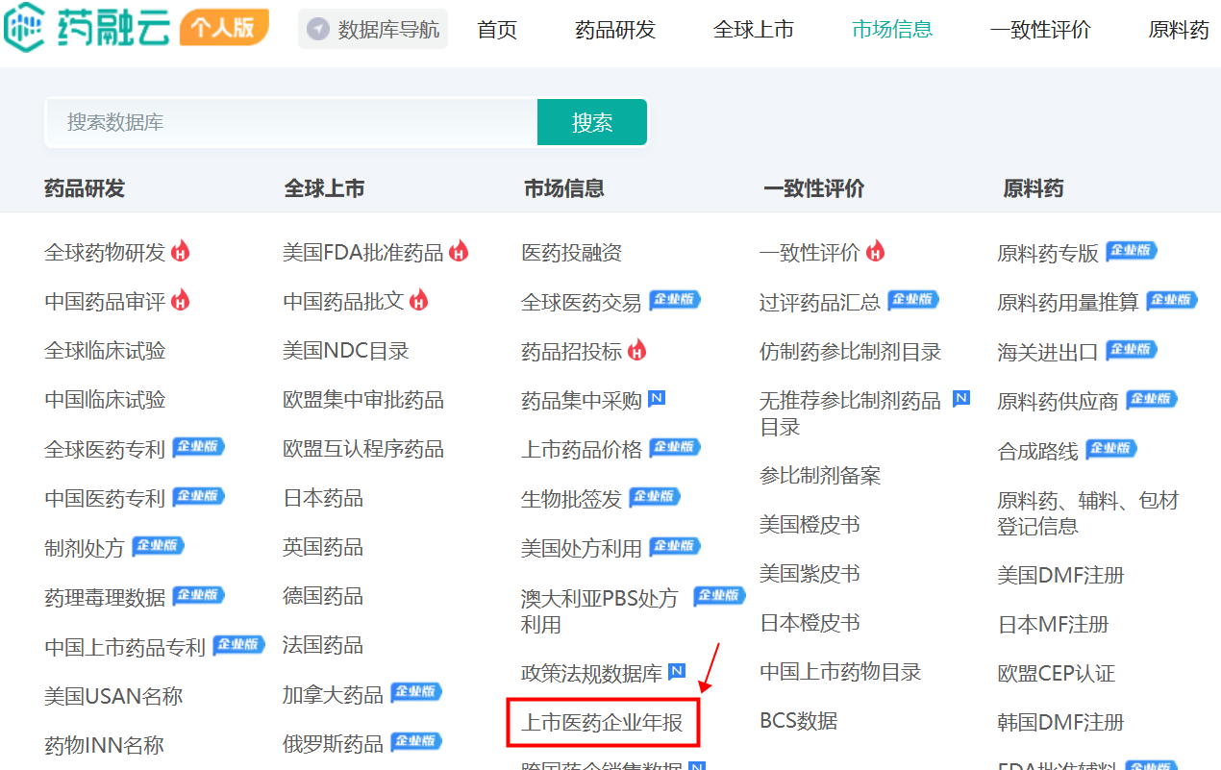Focus the 搜索数据库 search field

click(x=291, y=122)
